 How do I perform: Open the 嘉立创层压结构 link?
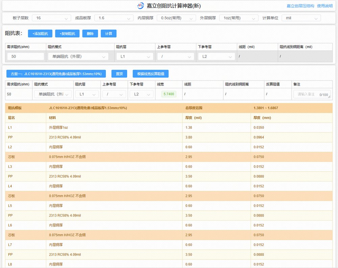click(300, 6)
